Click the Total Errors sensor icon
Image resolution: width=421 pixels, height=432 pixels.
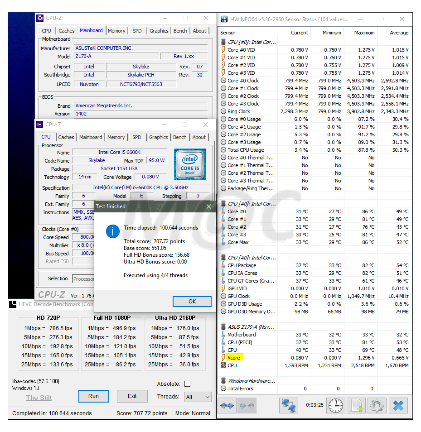coord(223,389)
